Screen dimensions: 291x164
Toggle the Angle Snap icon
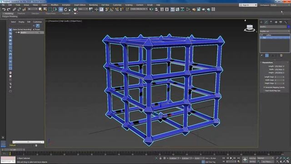pos(112,9)
